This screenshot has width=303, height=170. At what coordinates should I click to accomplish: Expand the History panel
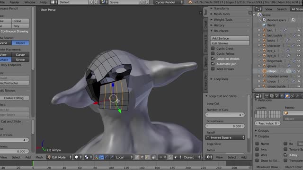219,25
